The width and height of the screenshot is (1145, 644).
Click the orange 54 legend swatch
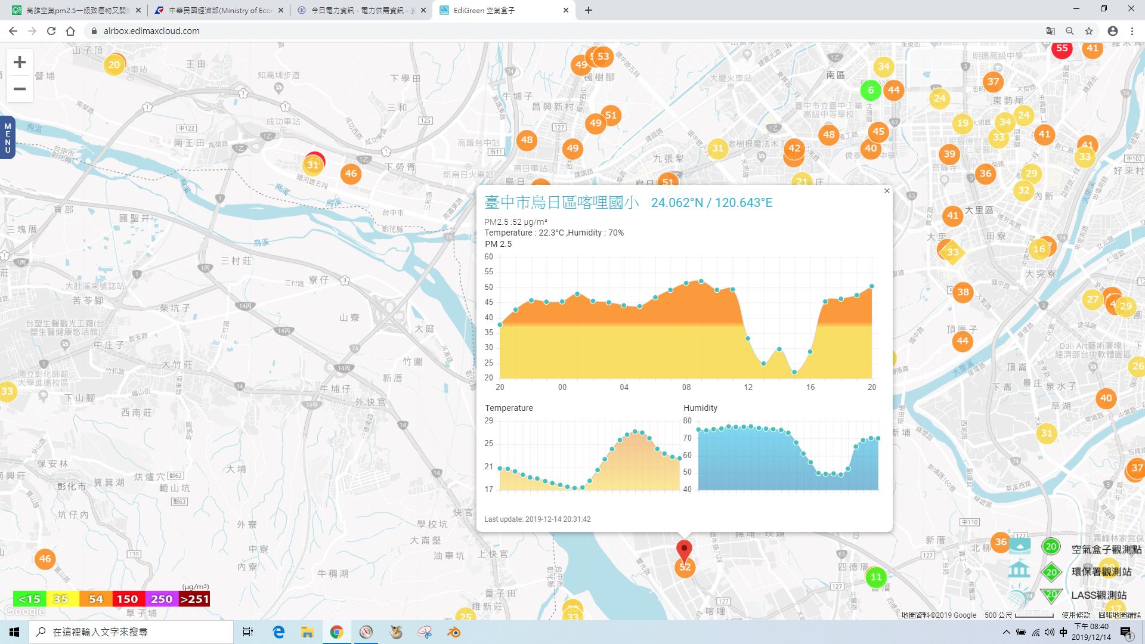click(95, 599)
